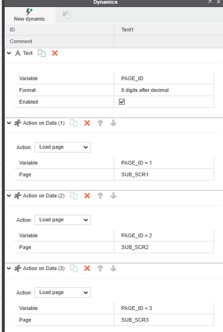Collapse Action on Data (1) section
This screenshot has width=223, height=332.
(9, 123)
